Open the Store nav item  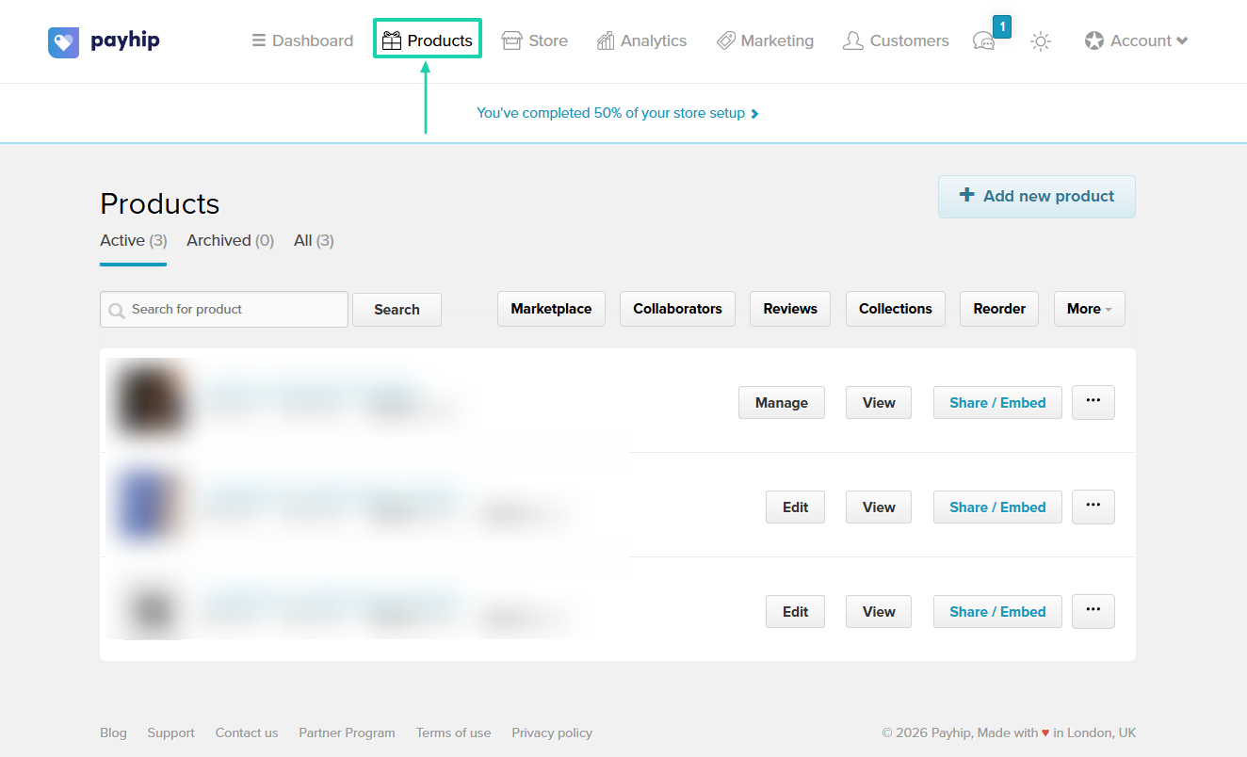pos(534,40)
